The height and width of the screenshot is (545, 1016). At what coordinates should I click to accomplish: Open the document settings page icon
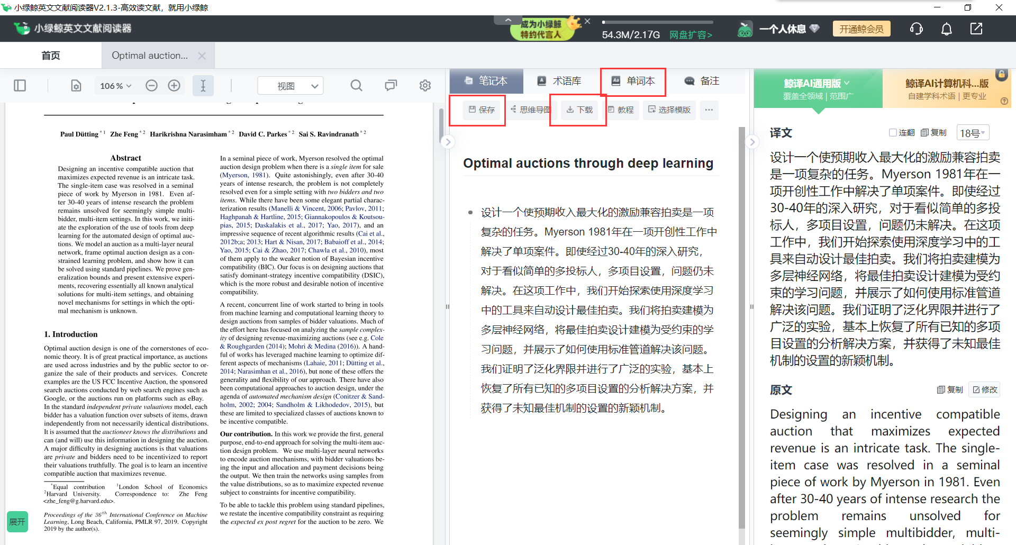(76, 86)
